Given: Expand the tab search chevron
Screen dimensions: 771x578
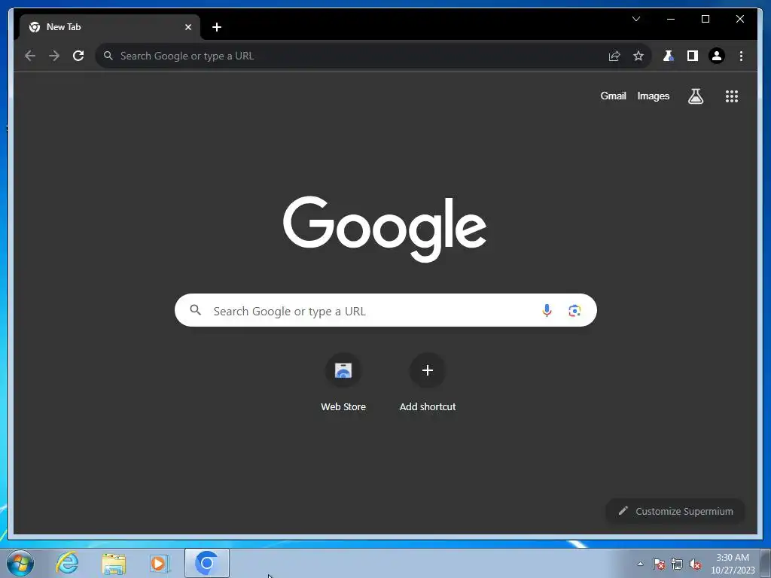Looking at the screenshot, I should point(636,19).
